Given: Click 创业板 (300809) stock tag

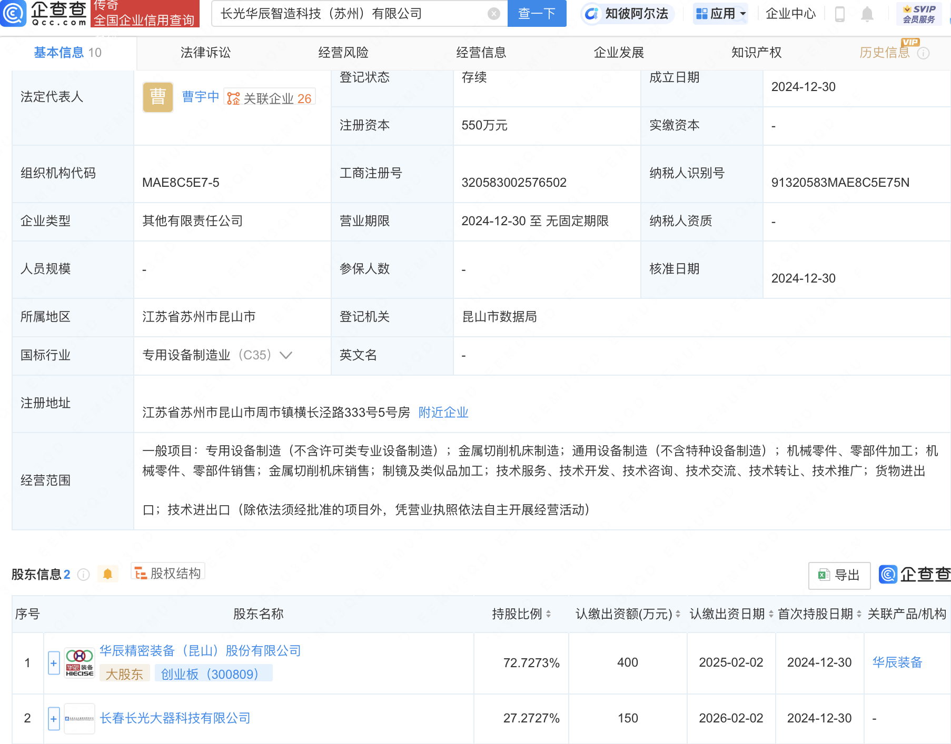Looking at the screenshot, I should pyautogui.click(x=213, y=674).
